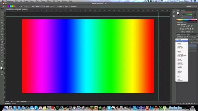The height and width of the screenshot is (111, 198).
Task: Open the Filter menu
Action: (x=49, y=1)
